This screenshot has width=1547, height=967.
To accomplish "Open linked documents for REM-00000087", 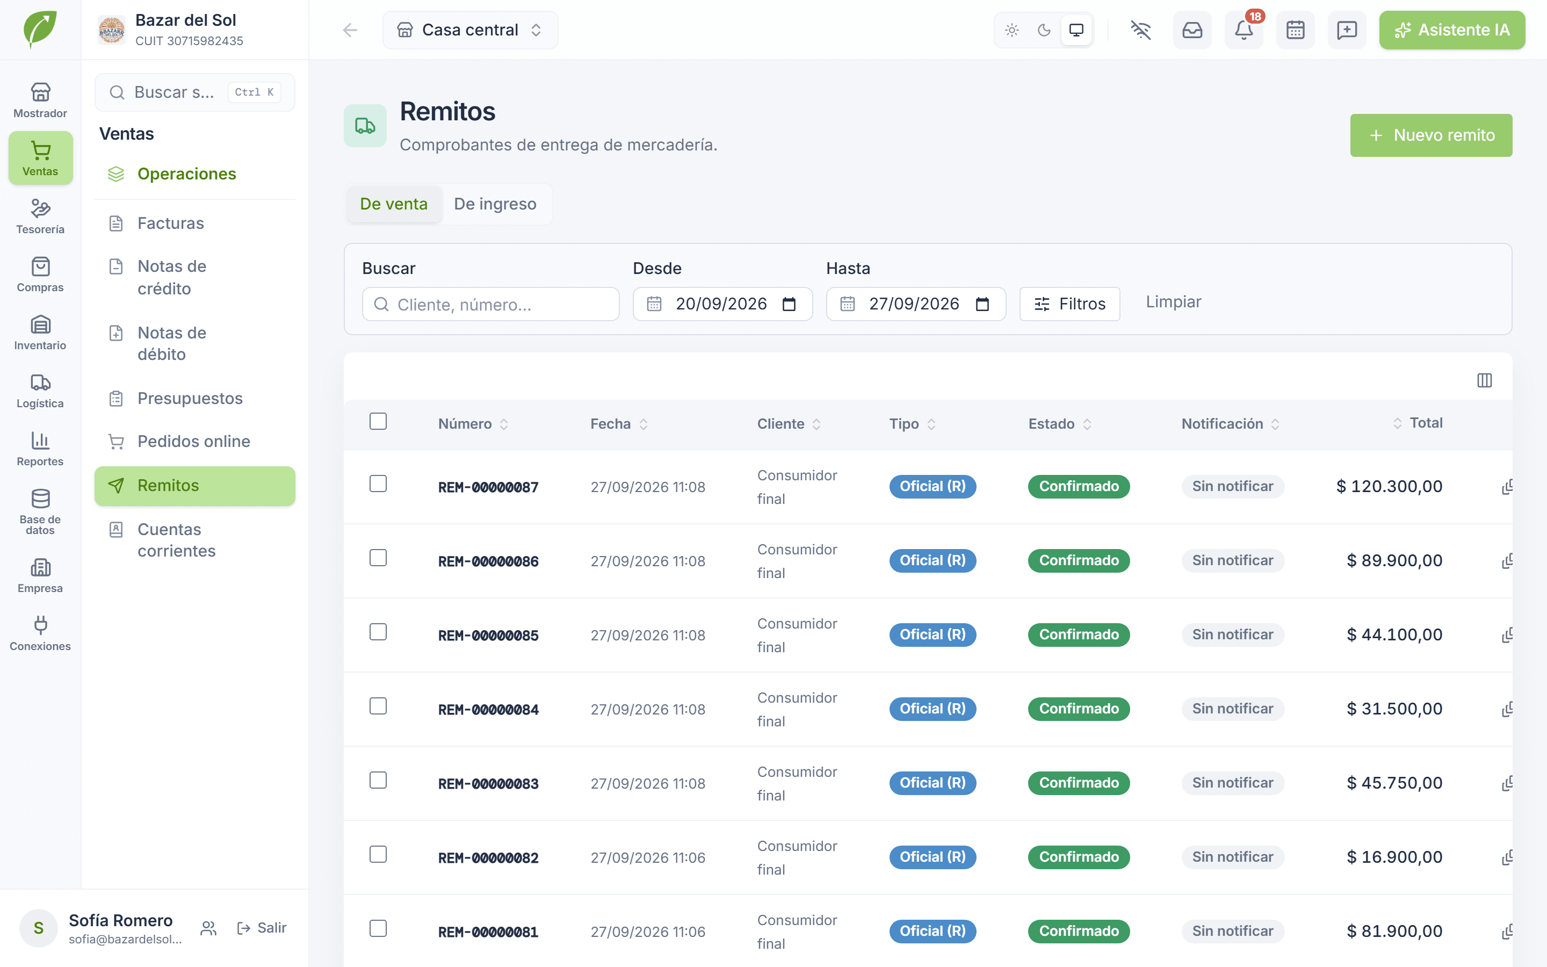I will coord(1507,487).
